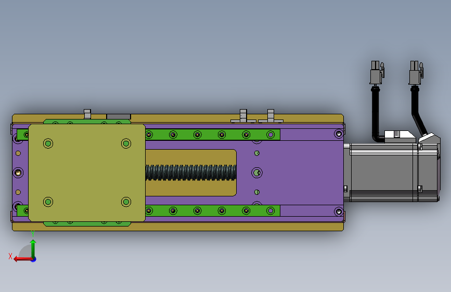Select the leftmost sensor bracket on top edge
The image size is (451, 292).
(x=87, y=114)
